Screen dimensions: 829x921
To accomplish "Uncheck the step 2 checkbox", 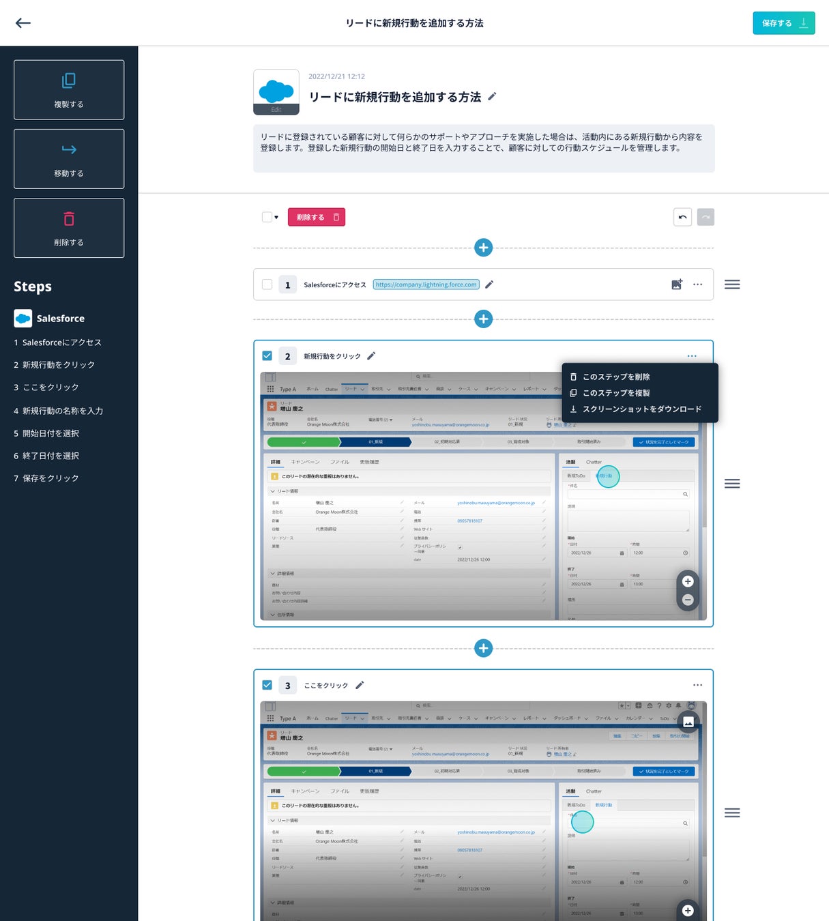I will [x=267, y=356].
